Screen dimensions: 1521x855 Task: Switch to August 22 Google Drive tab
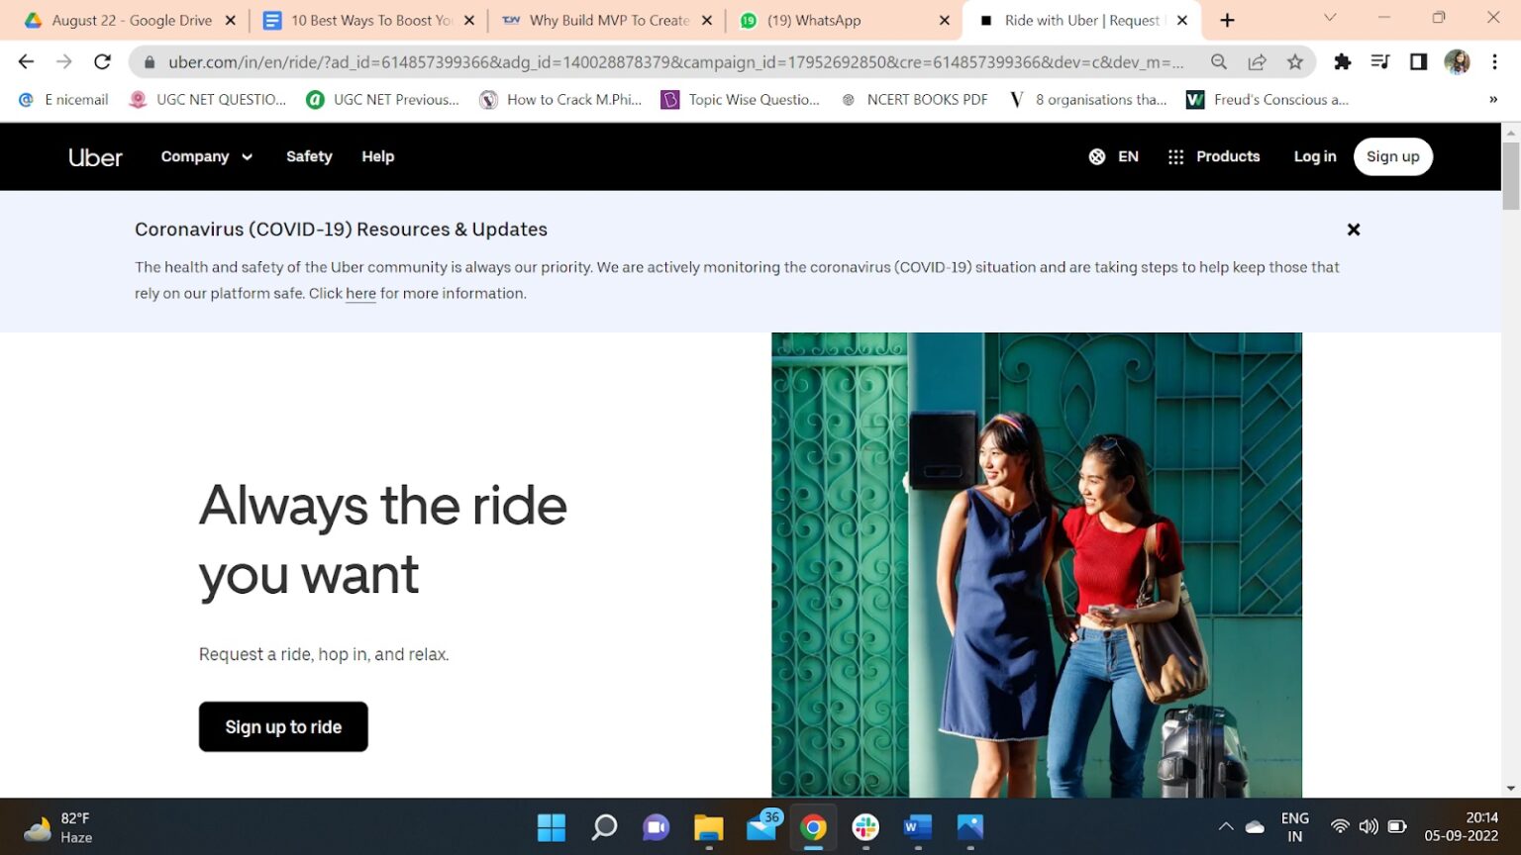coord(131,20)
